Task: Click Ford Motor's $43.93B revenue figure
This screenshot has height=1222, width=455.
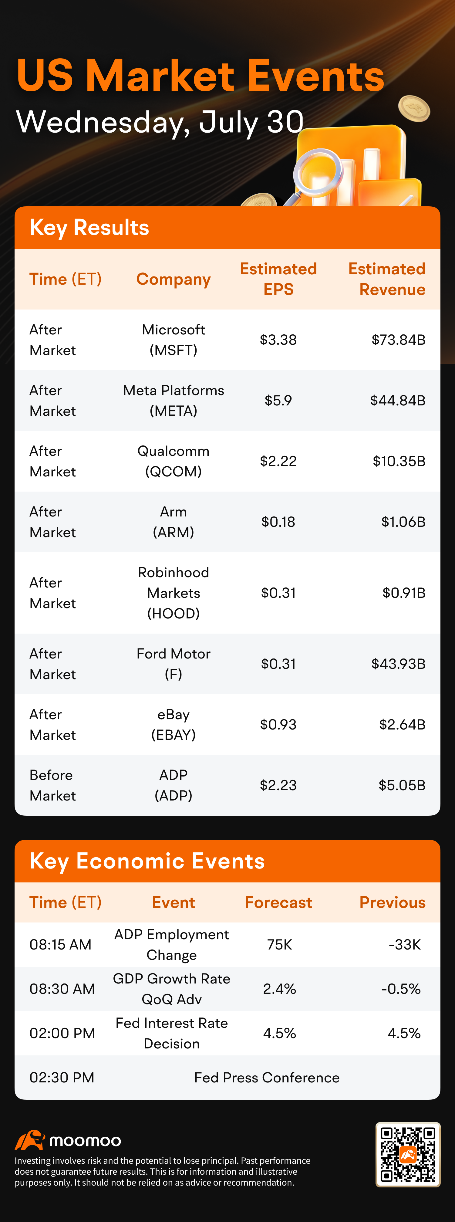Action: 398,664
